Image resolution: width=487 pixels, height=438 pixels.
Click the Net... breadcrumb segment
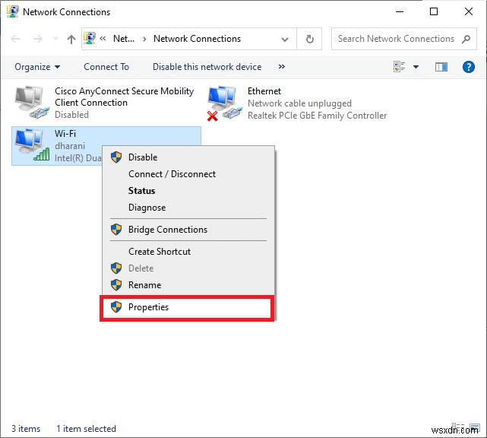(124, 39)
